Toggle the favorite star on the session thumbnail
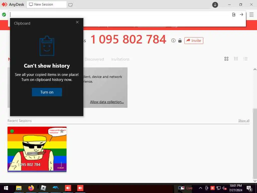Image resolution: width=257 pixels, height=193 pixels. pos(62,131)
